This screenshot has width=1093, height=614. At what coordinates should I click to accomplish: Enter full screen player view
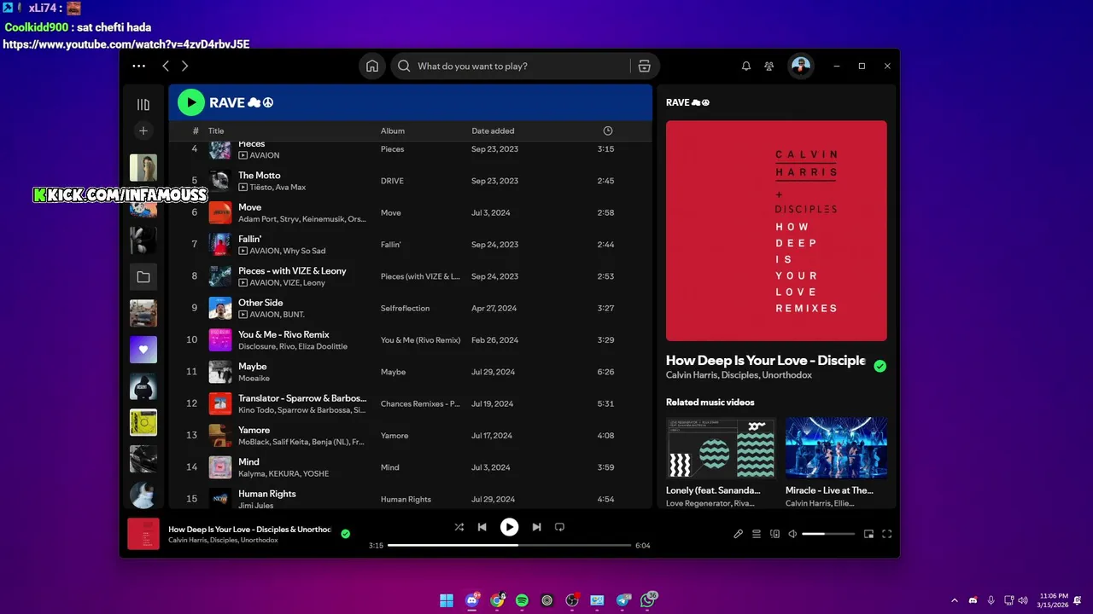886,534
